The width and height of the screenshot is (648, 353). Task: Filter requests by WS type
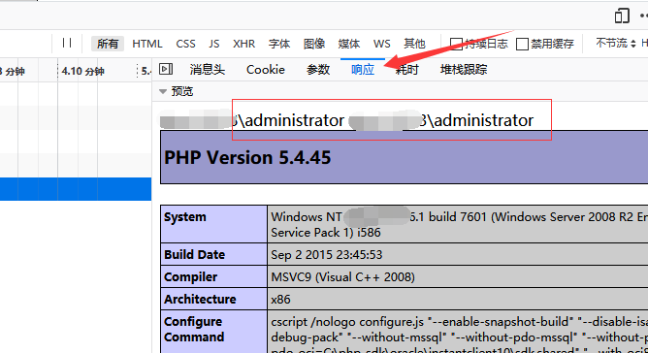[382, 44]
